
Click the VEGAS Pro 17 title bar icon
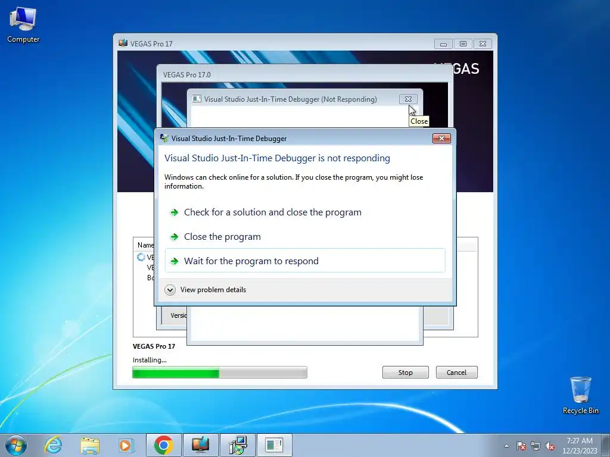123,43
